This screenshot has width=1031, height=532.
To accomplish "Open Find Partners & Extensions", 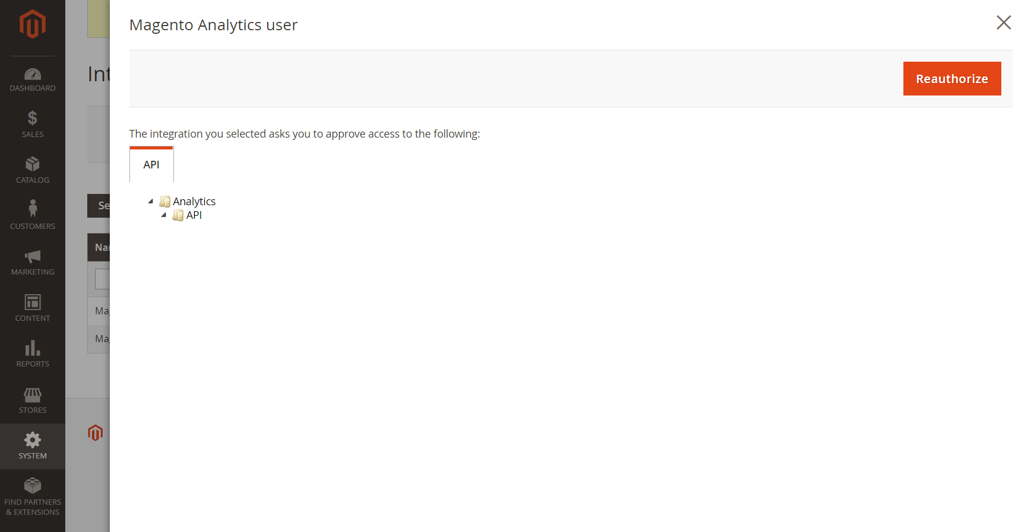I will [x=33, y=498].
